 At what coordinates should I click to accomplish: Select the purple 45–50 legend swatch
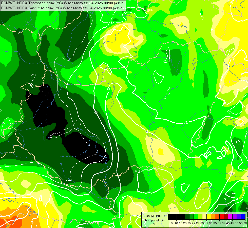point(235,217)
